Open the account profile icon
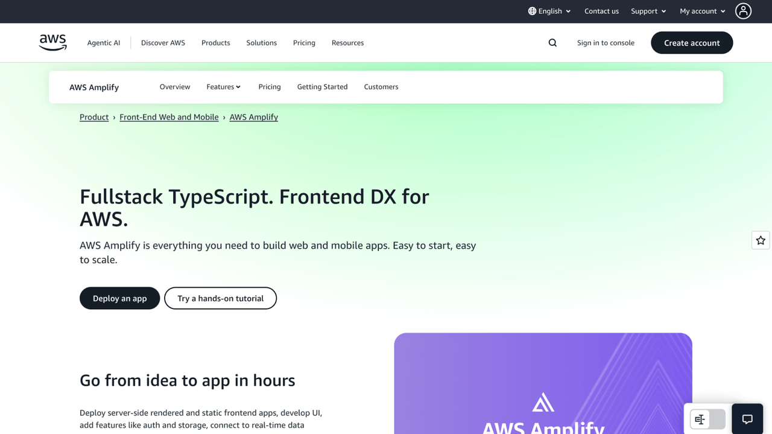The height and width of the screenshot is (434, 772). click(x=743, y=11)
